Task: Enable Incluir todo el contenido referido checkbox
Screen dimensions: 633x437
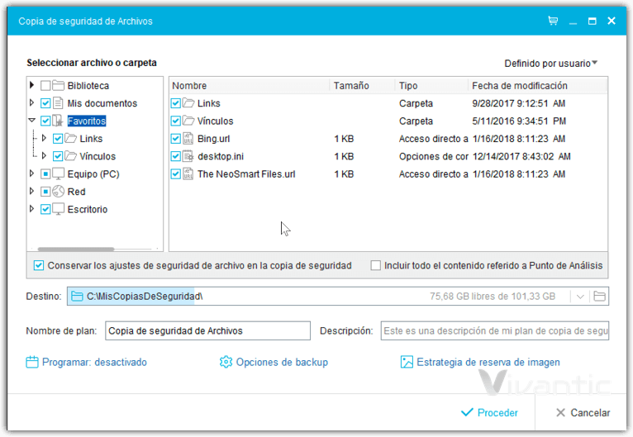Action: point(376,266)
